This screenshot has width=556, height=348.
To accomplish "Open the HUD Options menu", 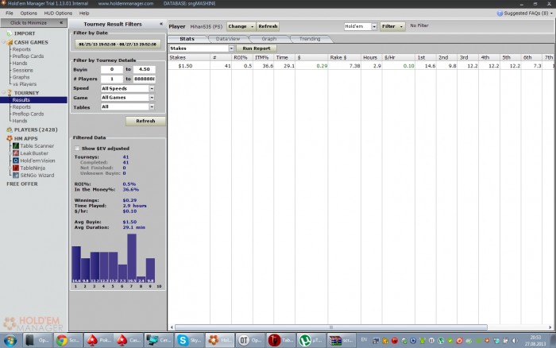I will click(x=58, y=14).
